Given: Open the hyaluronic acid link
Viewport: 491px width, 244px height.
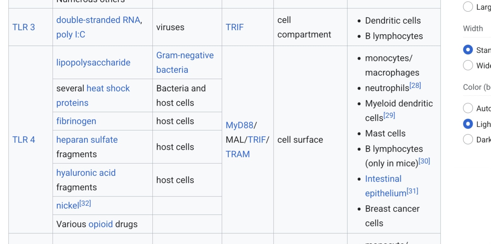Looking at the screenshot, I should click(x=86, y=173).
